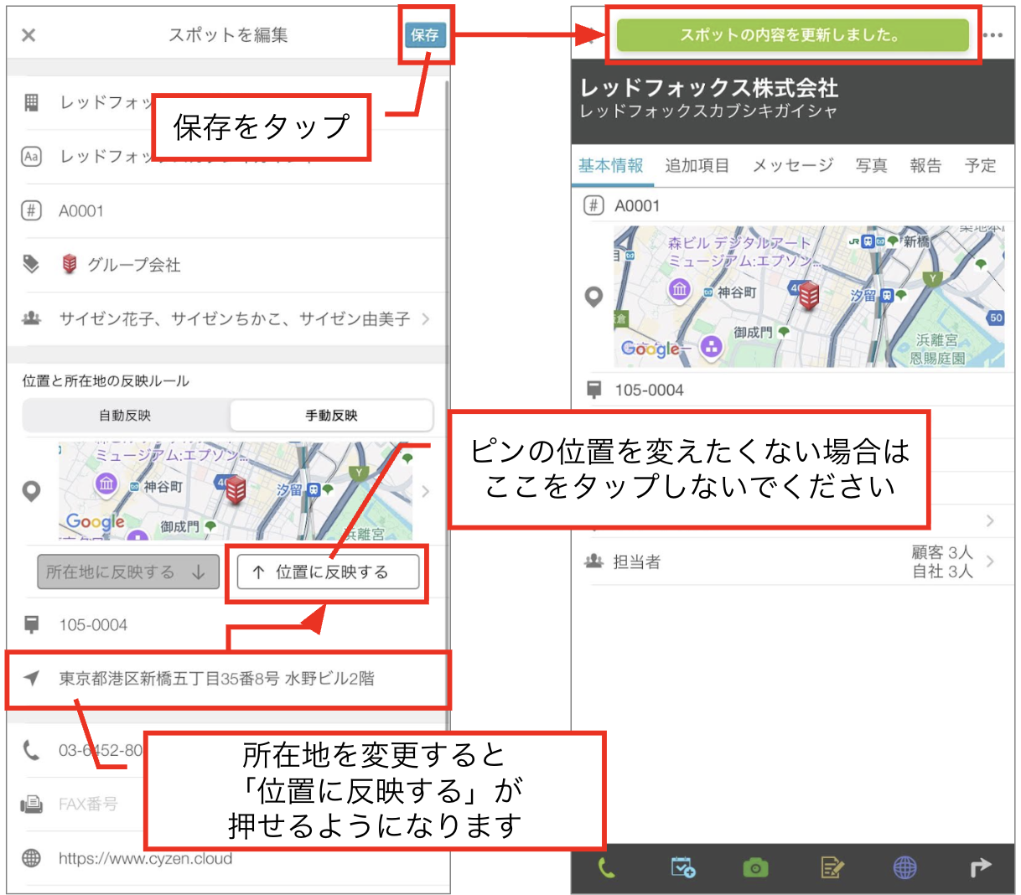Select the 手動反映 manual-reflect option
The image size is (1021, 895).
tap(331, 416)
